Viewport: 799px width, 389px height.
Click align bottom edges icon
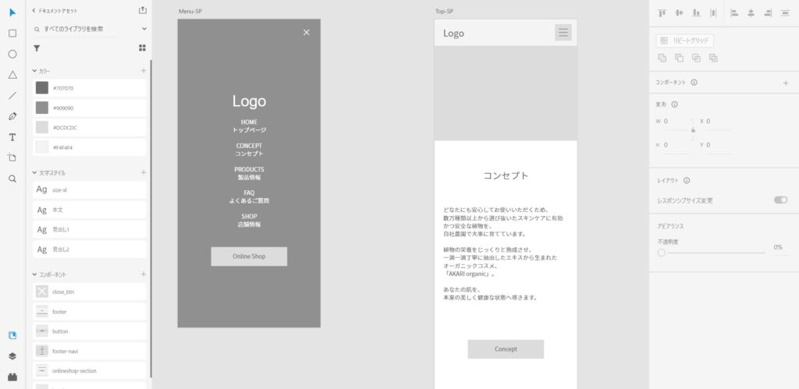click(696, 13)
